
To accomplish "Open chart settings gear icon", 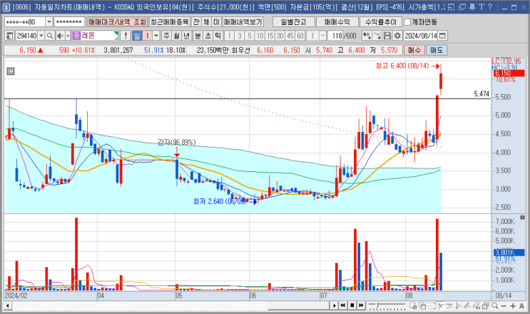I will [397, 36].
